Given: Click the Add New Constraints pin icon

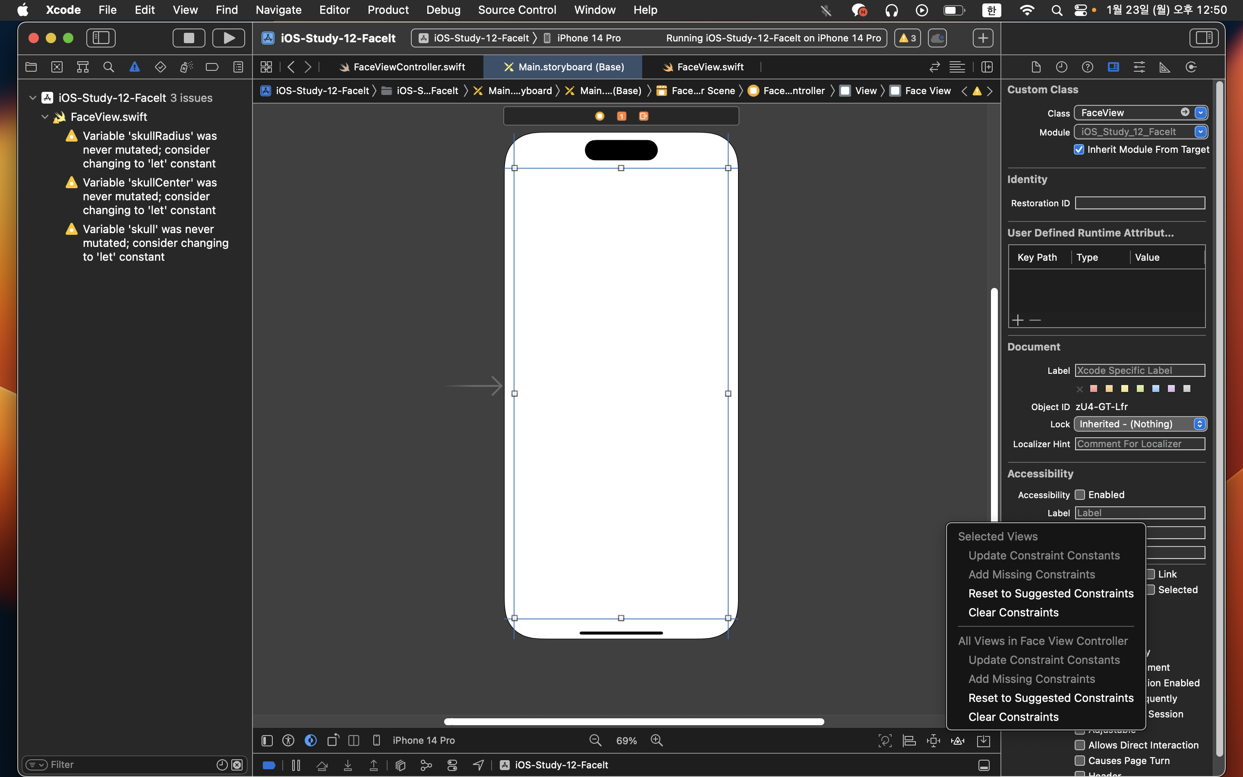Looking at the screenshot, I should tap(933, 740).
